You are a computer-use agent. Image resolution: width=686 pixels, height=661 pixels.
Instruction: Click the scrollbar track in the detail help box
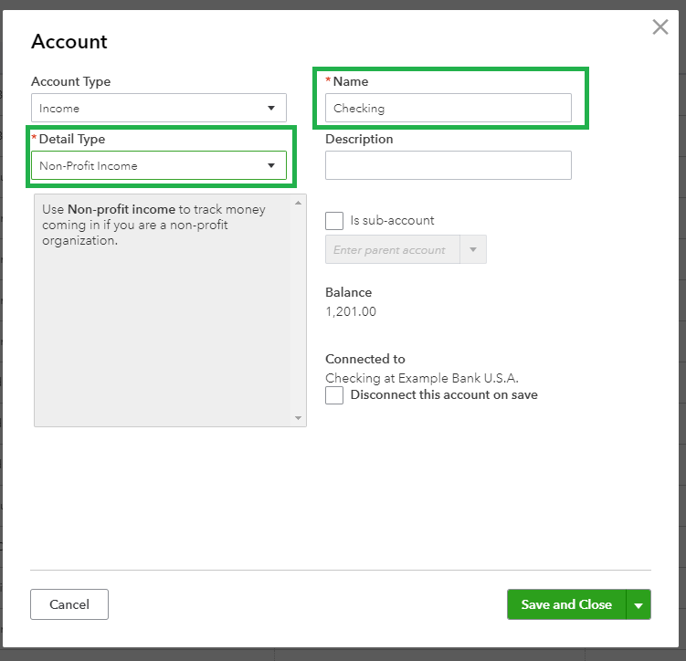pyautogui.click(x=299, y=310)
